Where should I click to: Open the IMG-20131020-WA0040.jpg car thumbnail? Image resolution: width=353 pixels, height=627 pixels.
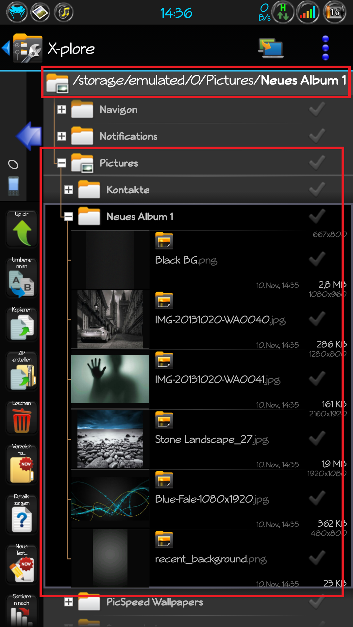[x=110, y=319]
